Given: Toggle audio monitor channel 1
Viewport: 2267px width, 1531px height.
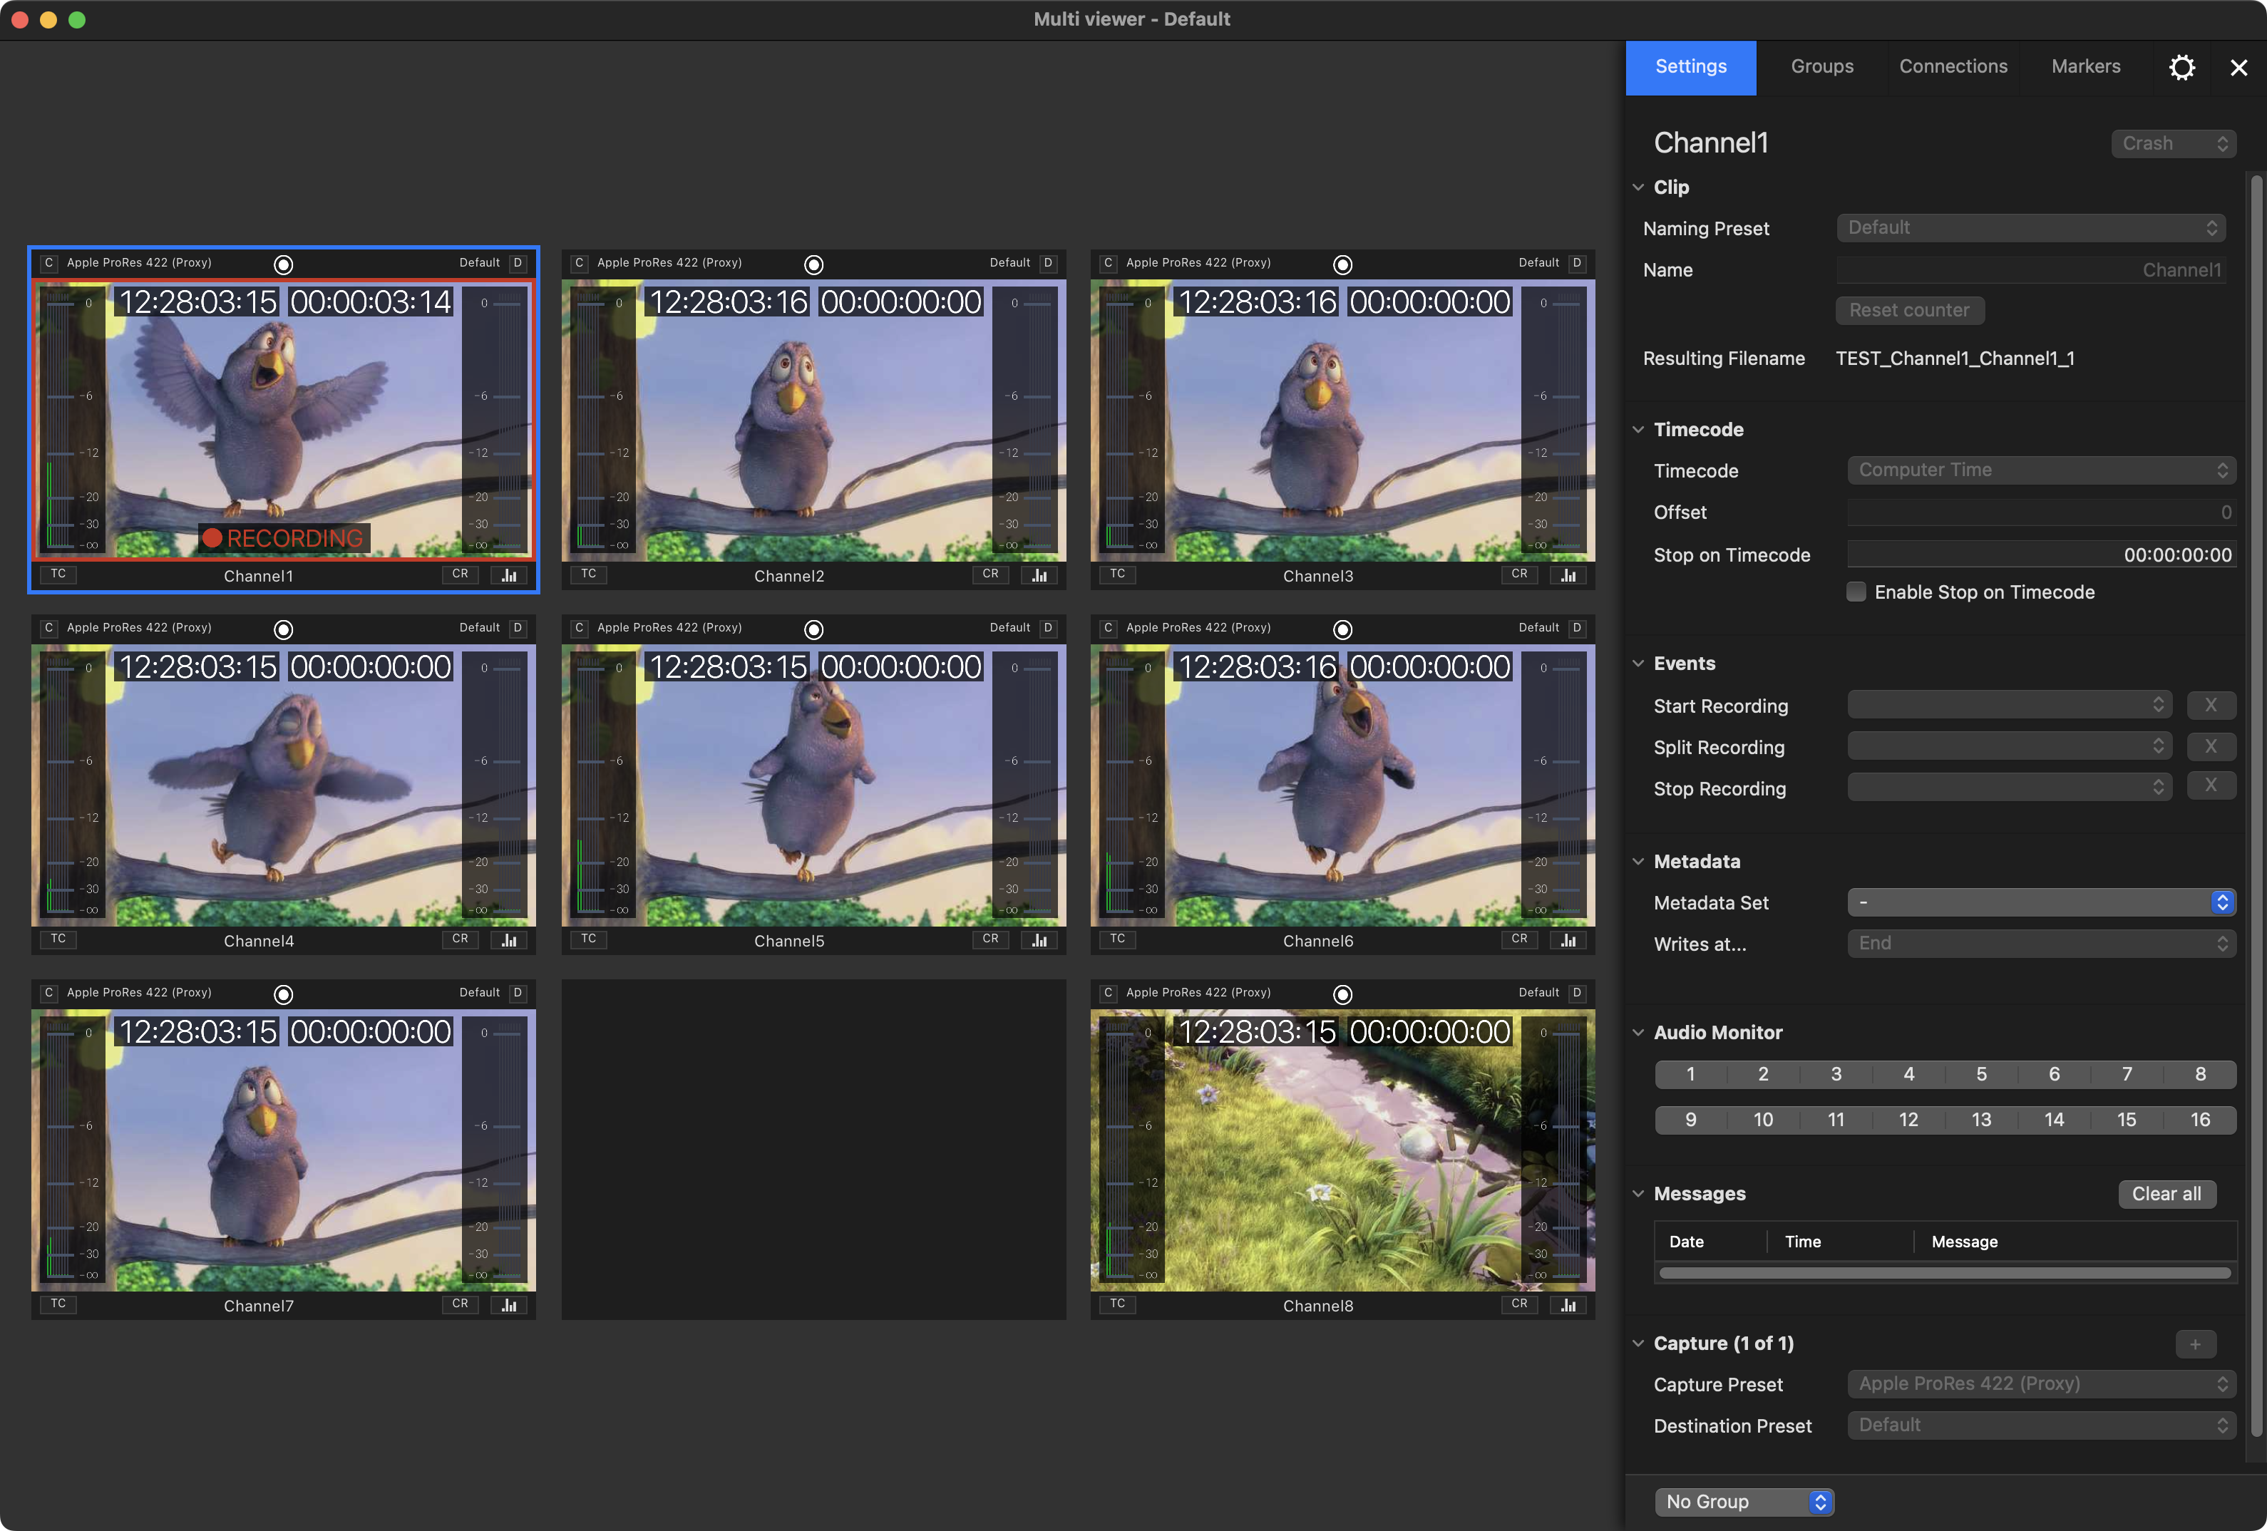Looking at the screenshot, I should pyautogui.click(x=1690, y=1073).
